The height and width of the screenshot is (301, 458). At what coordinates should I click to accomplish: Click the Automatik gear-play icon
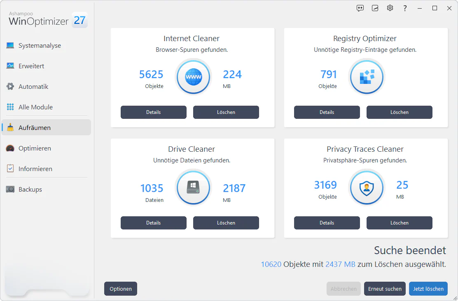tap(10, 86)
